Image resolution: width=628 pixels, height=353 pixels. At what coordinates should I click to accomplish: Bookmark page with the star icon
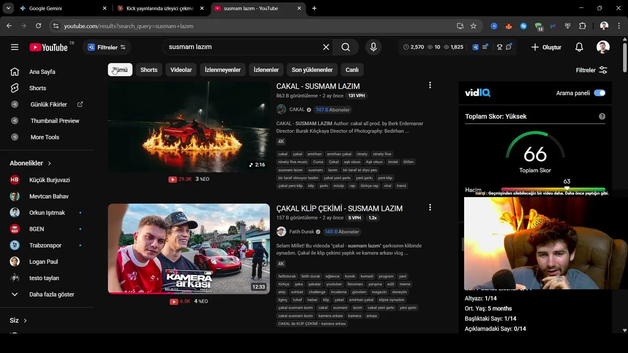[473, 26]
